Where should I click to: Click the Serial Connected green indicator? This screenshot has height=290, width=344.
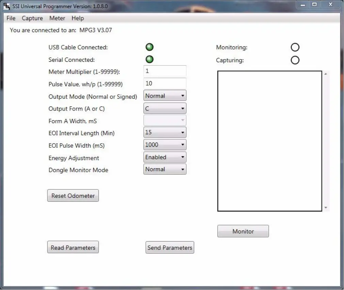tap(150, 59)
